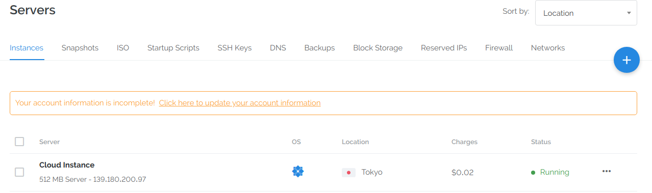
Task: Click the dropdown arrow in Sort by box
Action: (629, 13)
